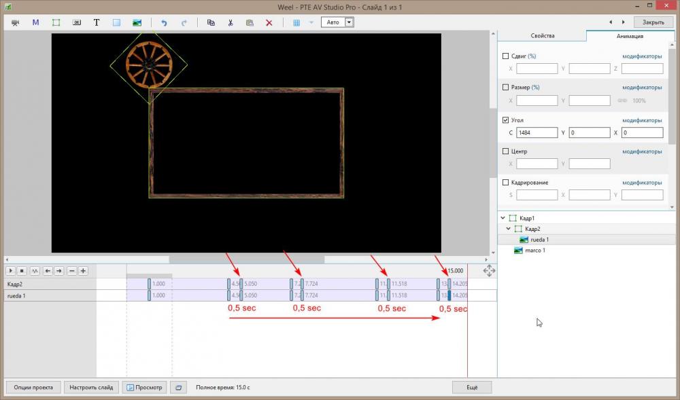Undo the last action
Image resolution: width=680 pixels, height=400 pixels.
pyautogui.click(x=164, y=22)
